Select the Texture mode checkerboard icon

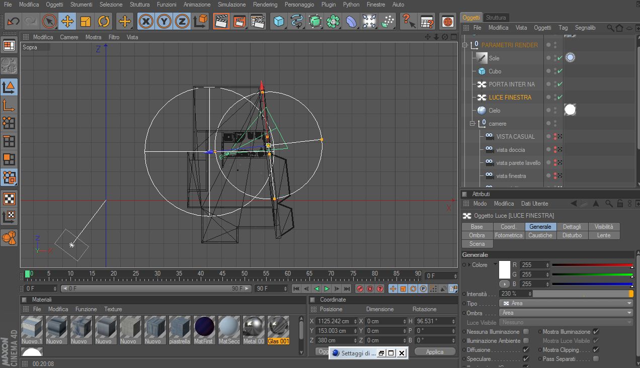(x=9, y=199)
